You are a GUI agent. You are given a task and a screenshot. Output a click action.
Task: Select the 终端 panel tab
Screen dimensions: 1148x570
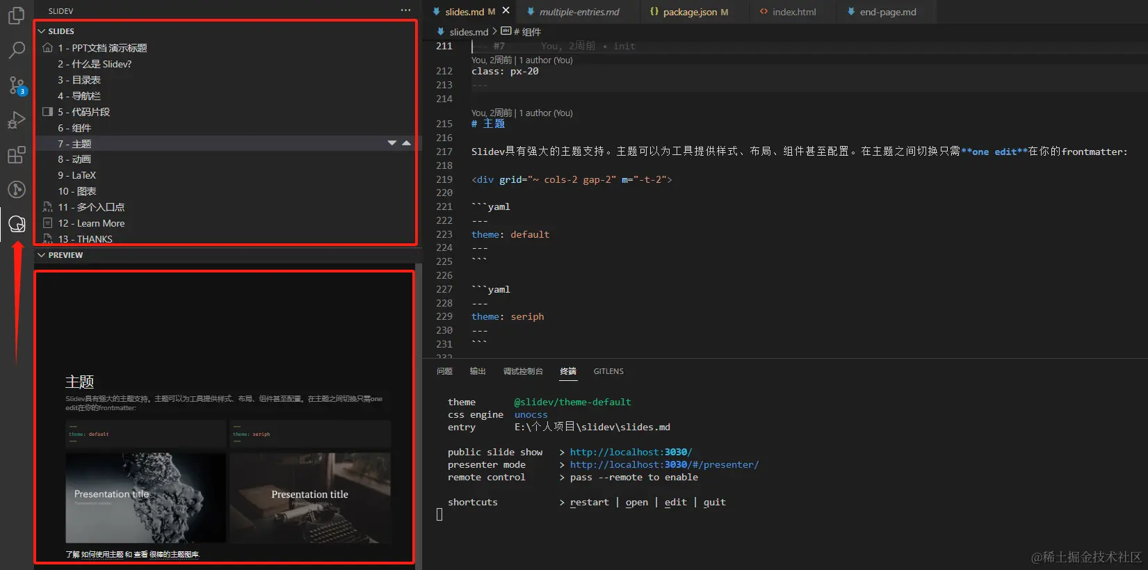pos(568,371)
